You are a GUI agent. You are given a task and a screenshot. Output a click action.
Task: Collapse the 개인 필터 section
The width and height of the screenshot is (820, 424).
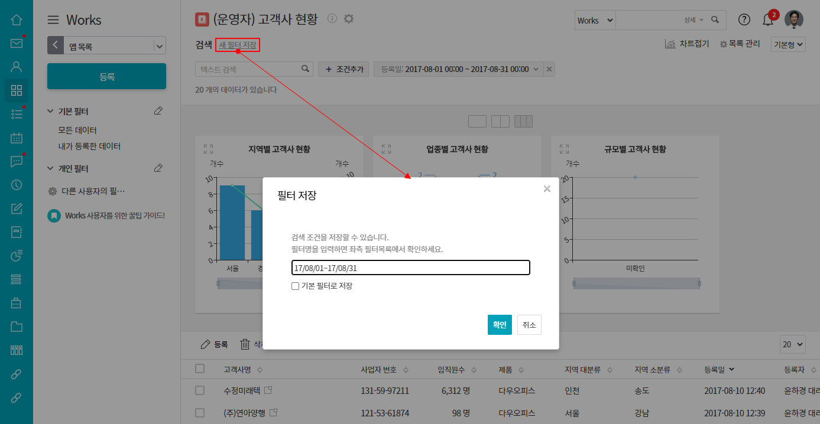click(50, 168)
